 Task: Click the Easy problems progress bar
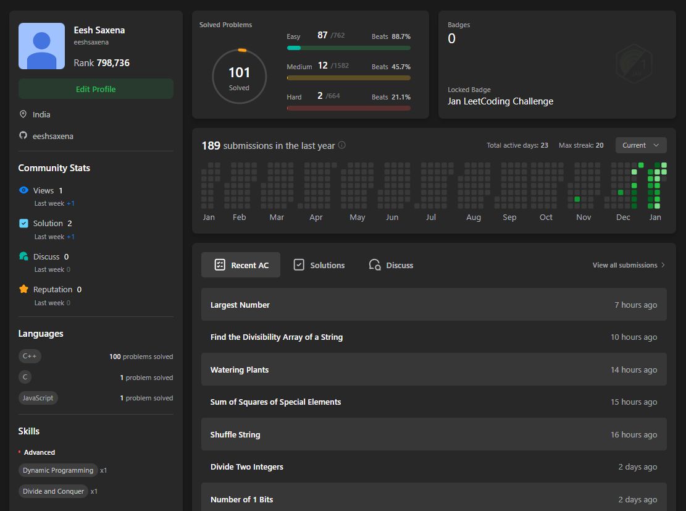(x=348, y=48)
